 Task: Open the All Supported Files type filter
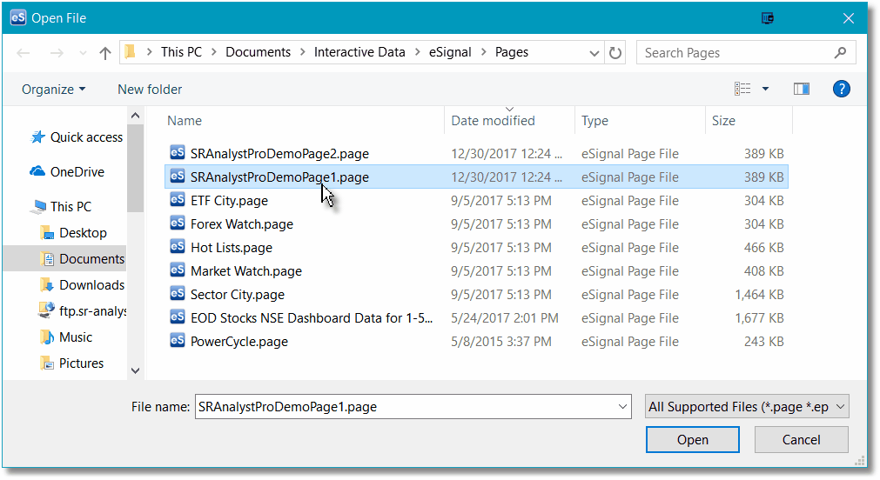(747, 407)
